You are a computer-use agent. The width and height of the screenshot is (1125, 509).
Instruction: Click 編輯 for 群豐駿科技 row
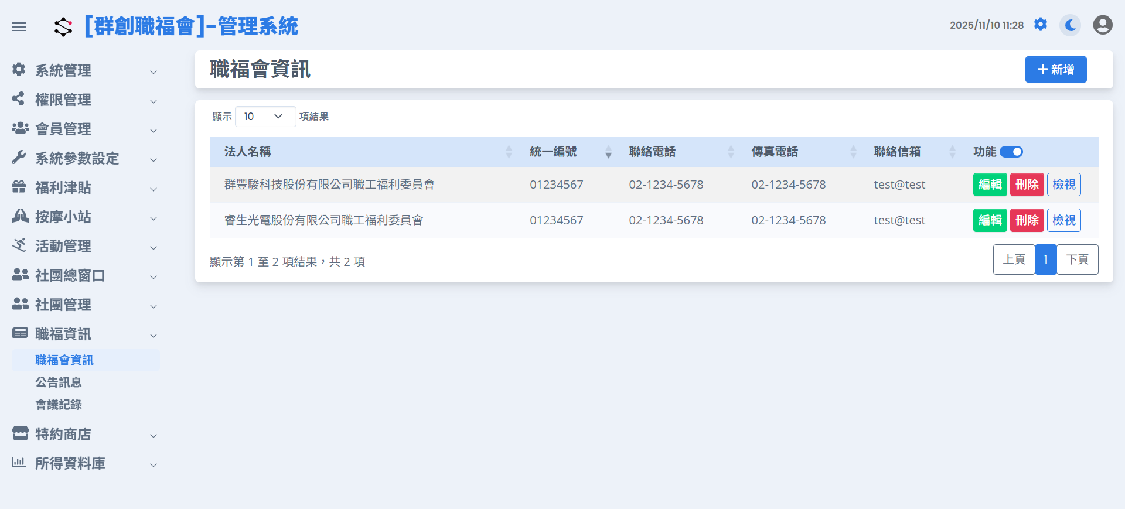[990, 185]
